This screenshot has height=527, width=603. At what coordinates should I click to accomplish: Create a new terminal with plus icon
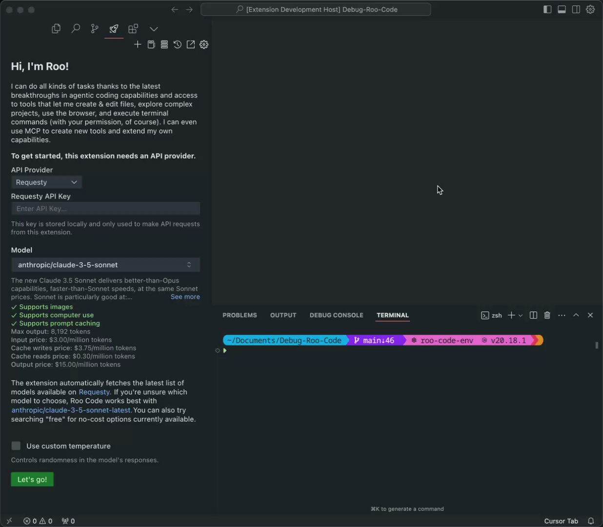click(511, 315)
